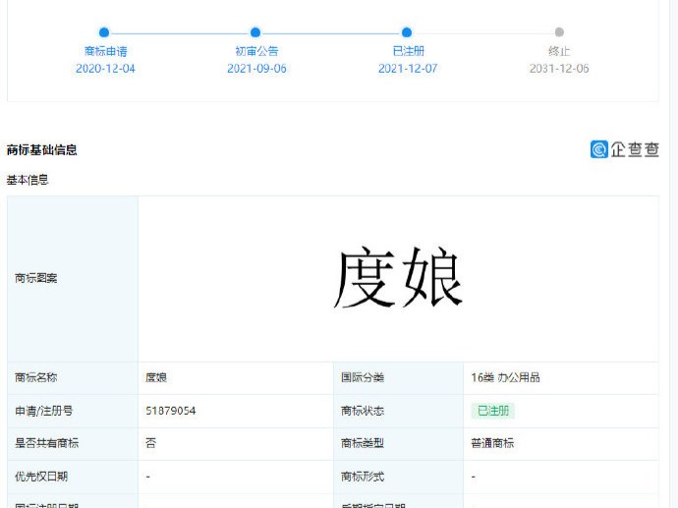The image size is (678, 508).
Task: Click the 初审公告 timeline dot
Action: pyautogui.click(x=255, y=32)
